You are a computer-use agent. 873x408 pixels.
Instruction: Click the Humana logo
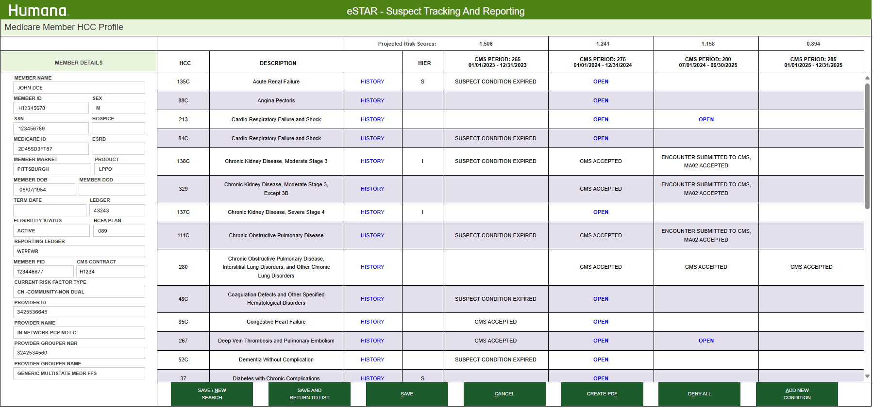pos(39,10)
